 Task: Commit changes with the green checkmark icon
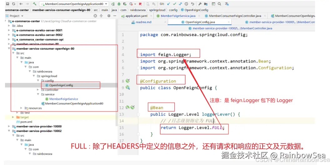pyautogui.click(x=174, y=4)
